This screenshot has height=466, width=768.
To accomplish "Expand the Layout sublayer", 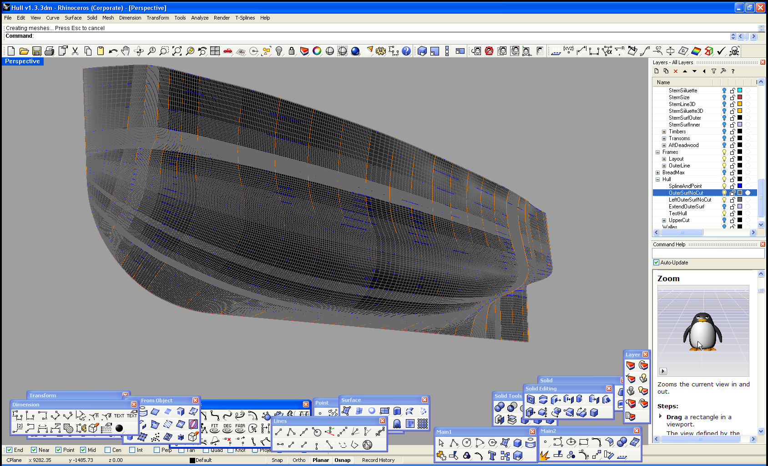I will click(x=664, y=159).
